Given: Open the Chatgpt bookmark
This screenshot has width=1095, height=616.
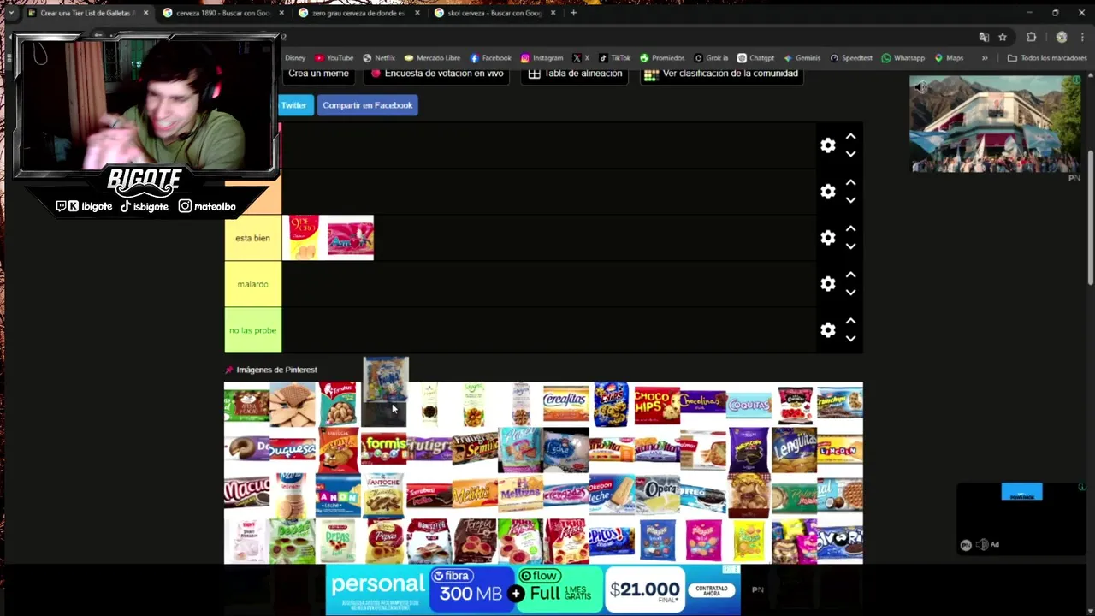Looking at the screenshot, I should pos(755,58).
